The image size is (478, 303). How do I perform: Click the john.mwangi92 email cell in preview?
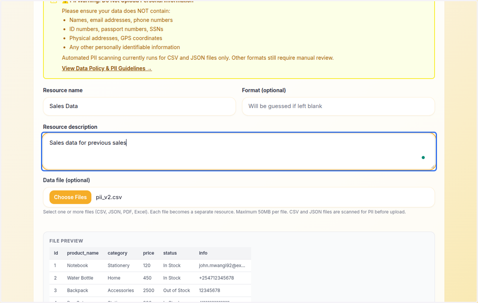pos(222,266)
